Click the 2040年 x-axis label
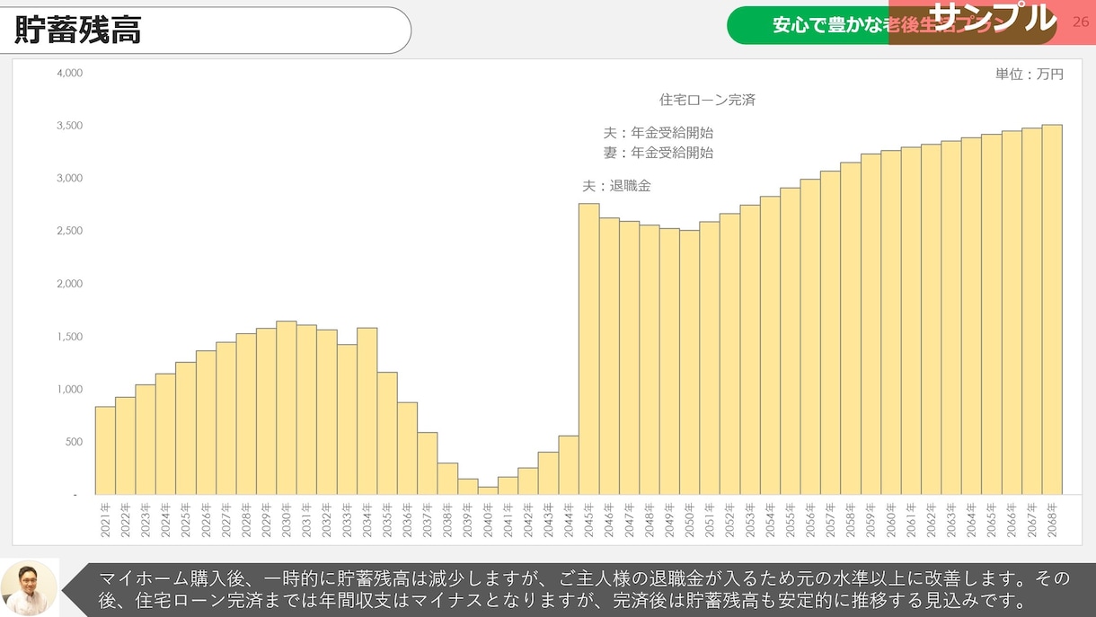The width and height of the screenshot is (1096, 617). tap(488, 519)
